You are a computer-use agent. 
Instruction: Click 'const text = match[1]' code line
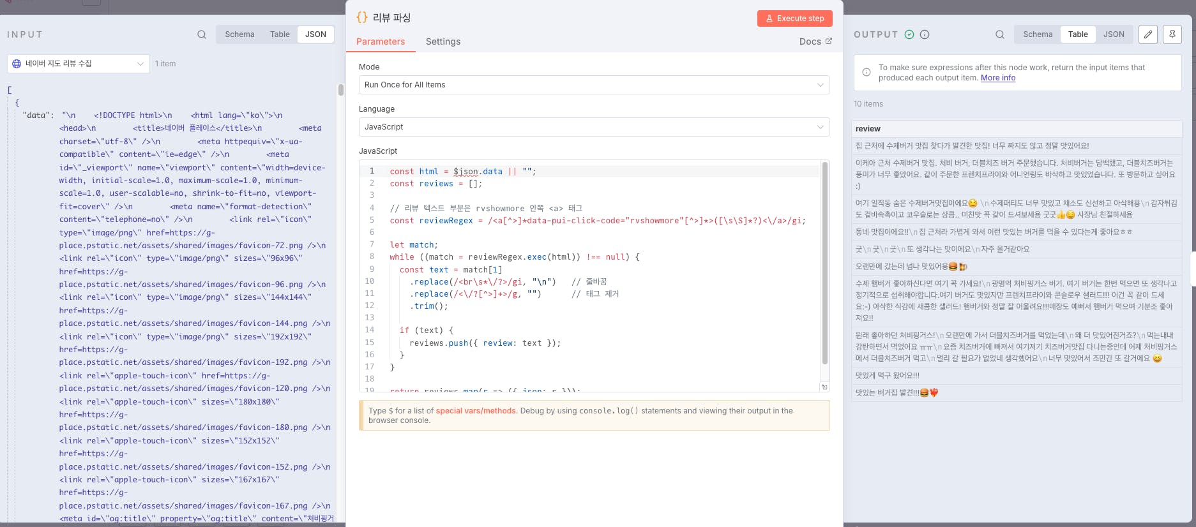tap(451, 270)
